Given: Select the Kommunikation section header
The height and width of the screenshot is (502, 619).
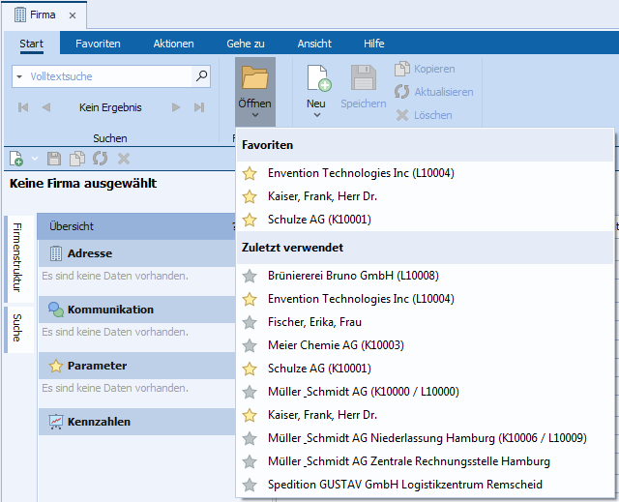Looking at the screenshot, I should 110,310.
